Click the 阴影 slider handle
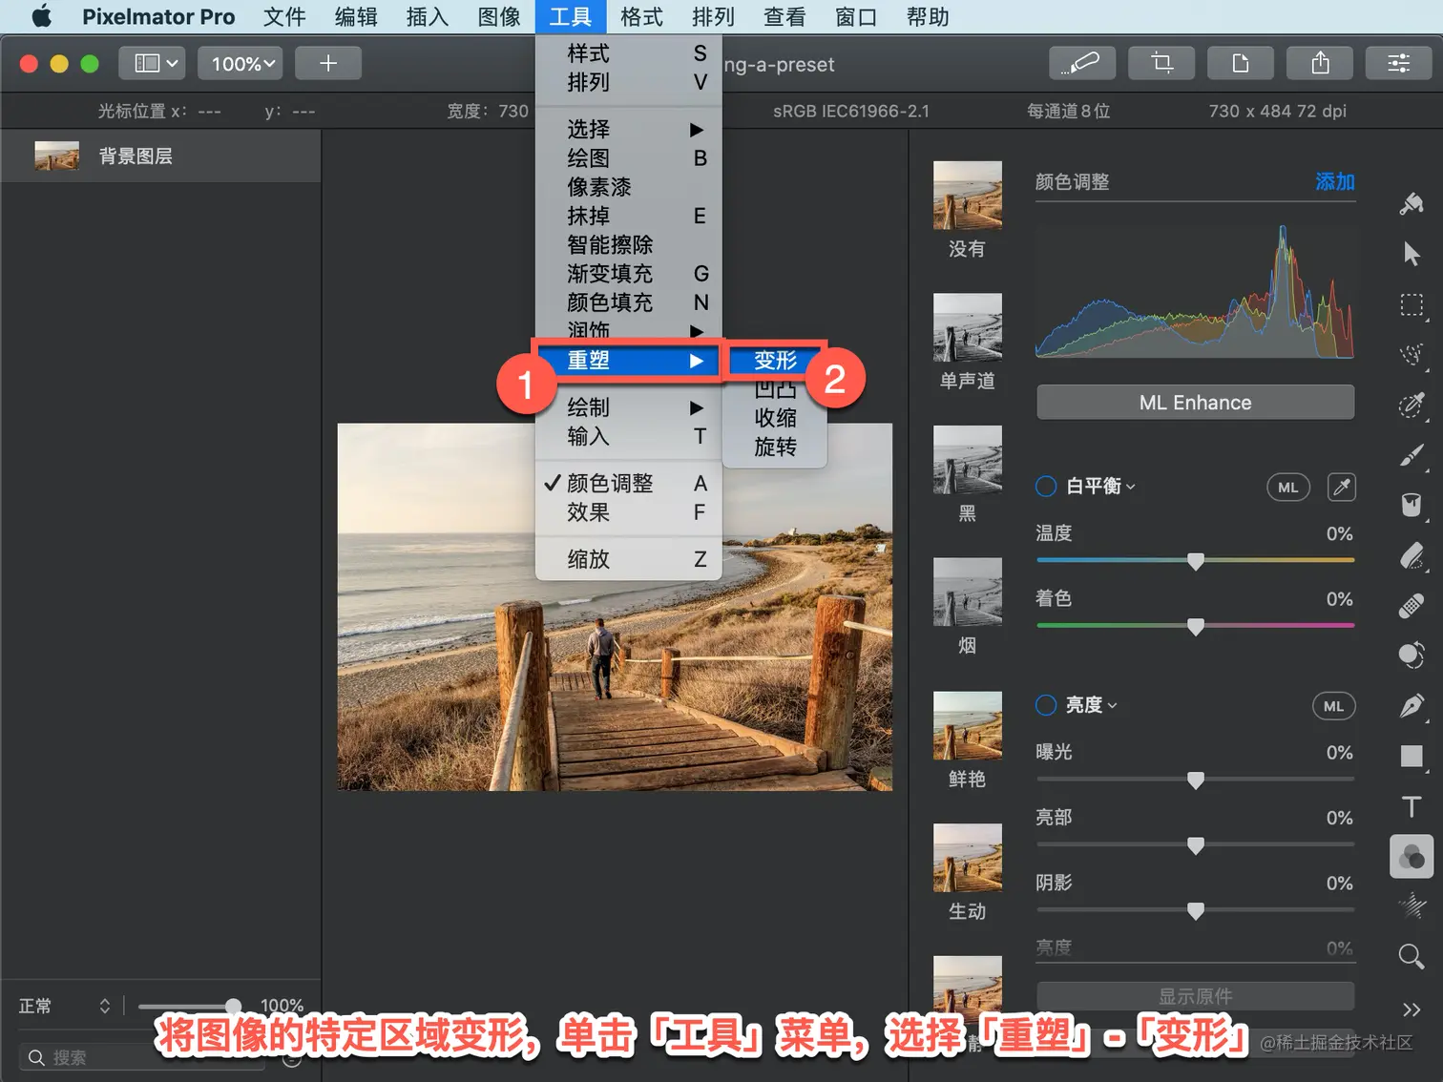This screenshot has width=1443, height=1082. [1195, 910]
